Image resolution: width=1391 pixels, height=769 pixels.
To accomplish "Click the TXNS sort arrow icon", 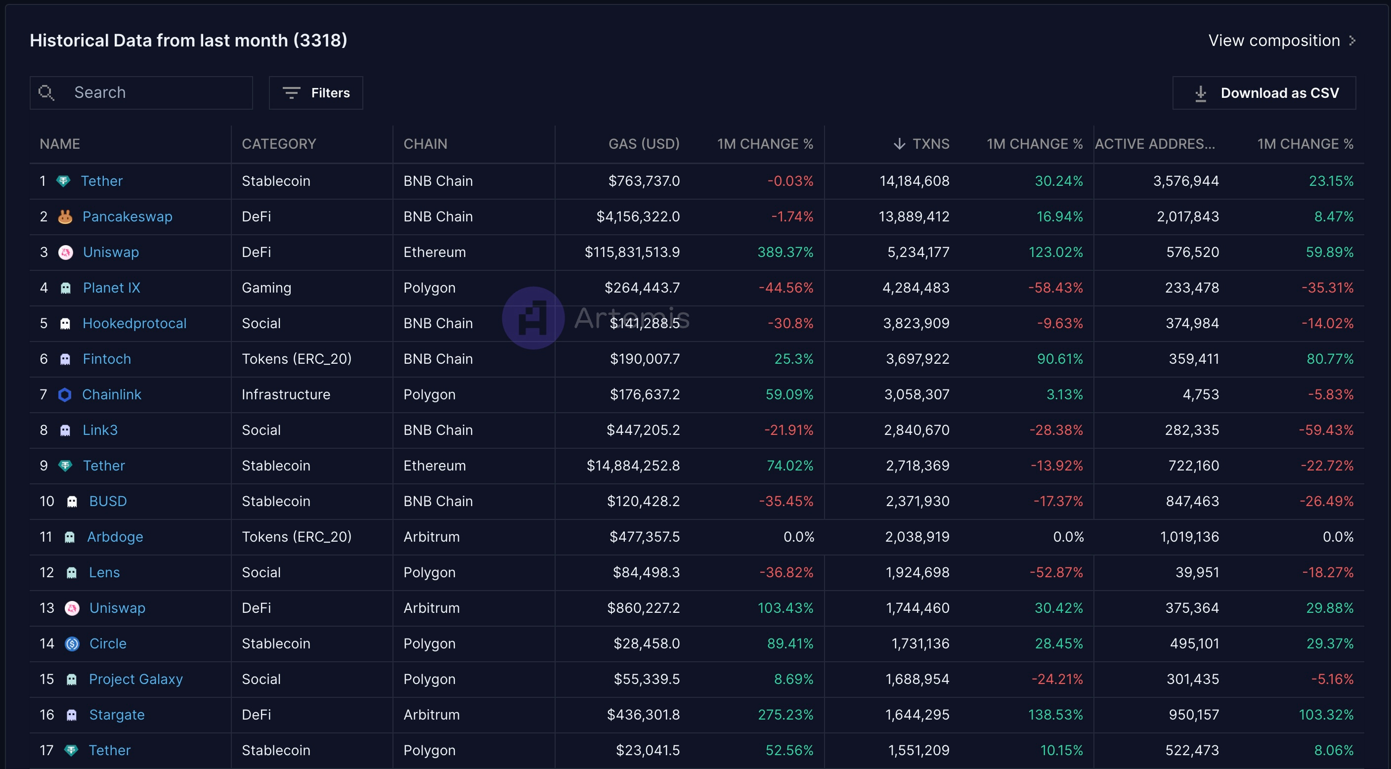I will (x=899, y=144).
